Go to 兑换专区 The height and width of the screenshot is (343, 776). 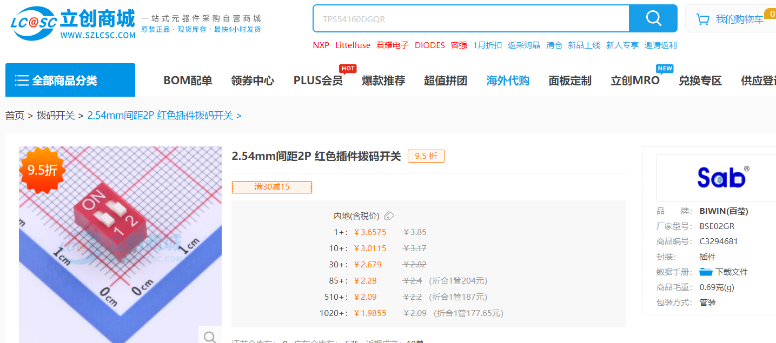pyautogui.click(x=700, y=80)
